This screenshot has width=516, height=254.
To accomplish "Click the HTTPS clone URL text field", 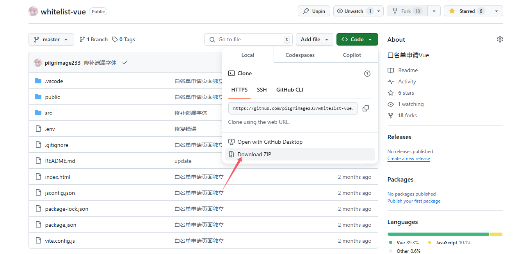I will point(293,108).
